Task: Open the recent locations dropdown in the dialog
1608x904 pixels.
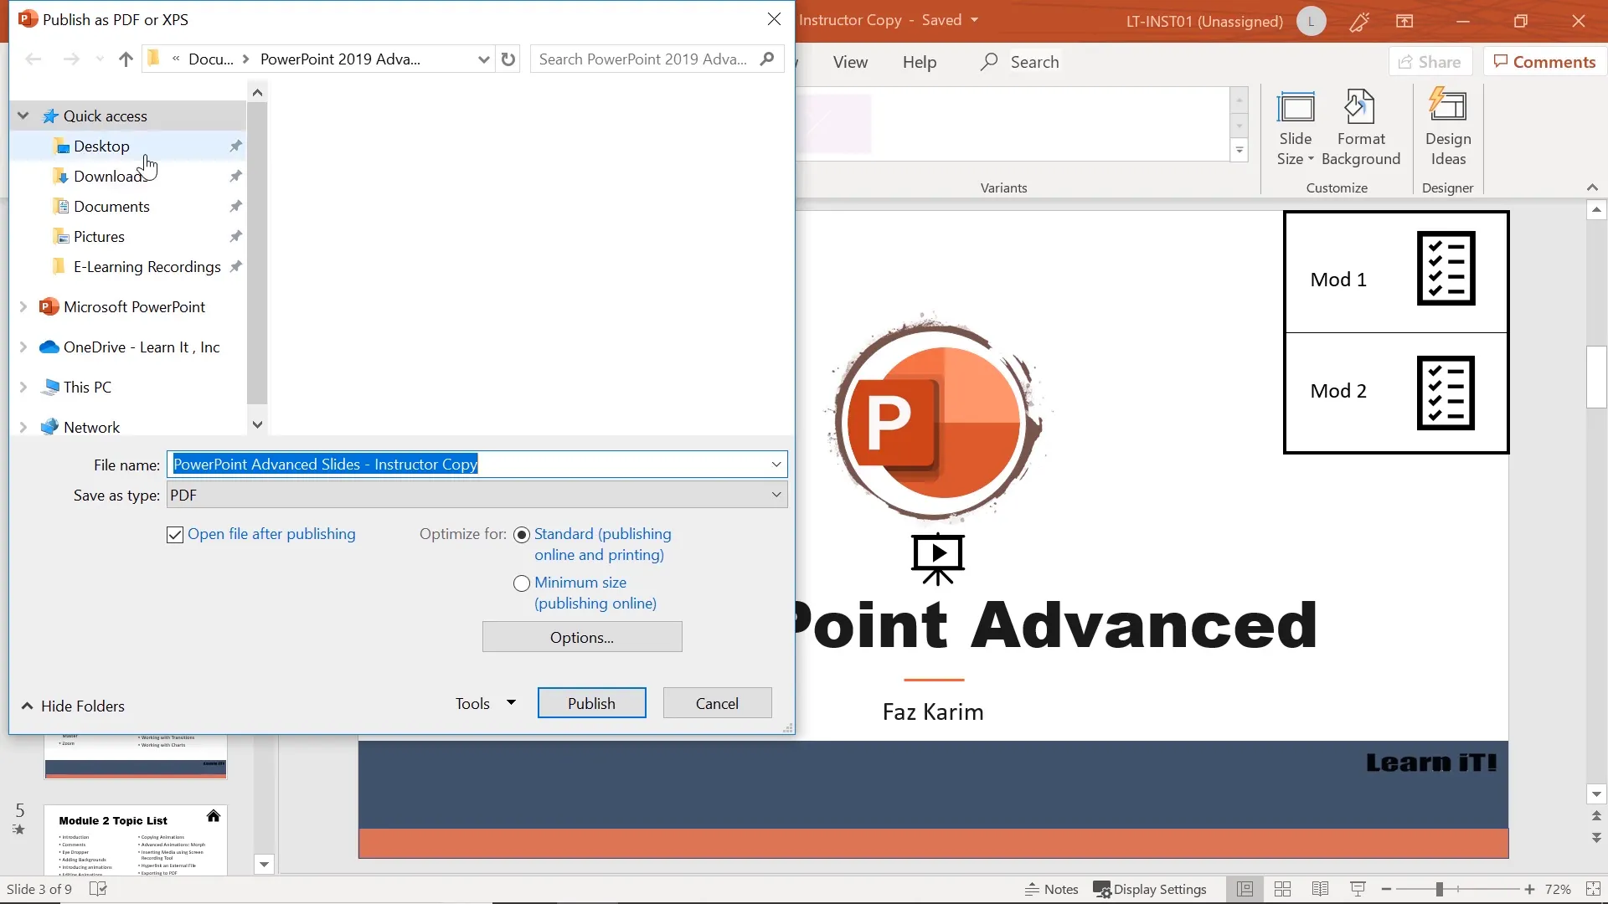Action: click(x=100, y=59)
